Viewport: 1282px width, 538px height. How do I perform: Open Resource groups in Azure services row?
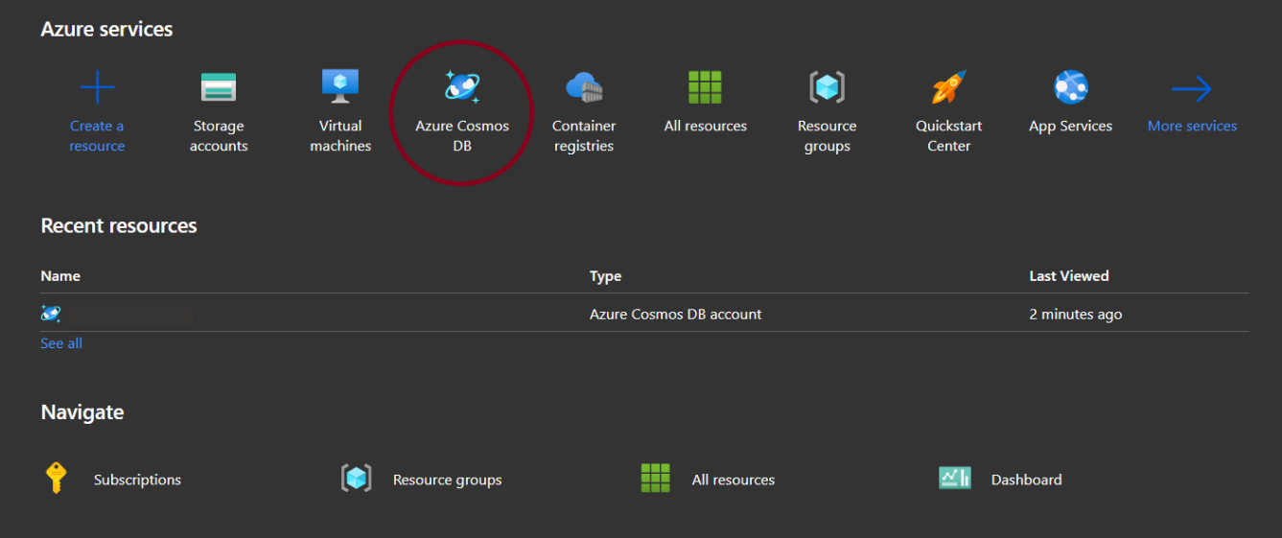tap(827, 88)
